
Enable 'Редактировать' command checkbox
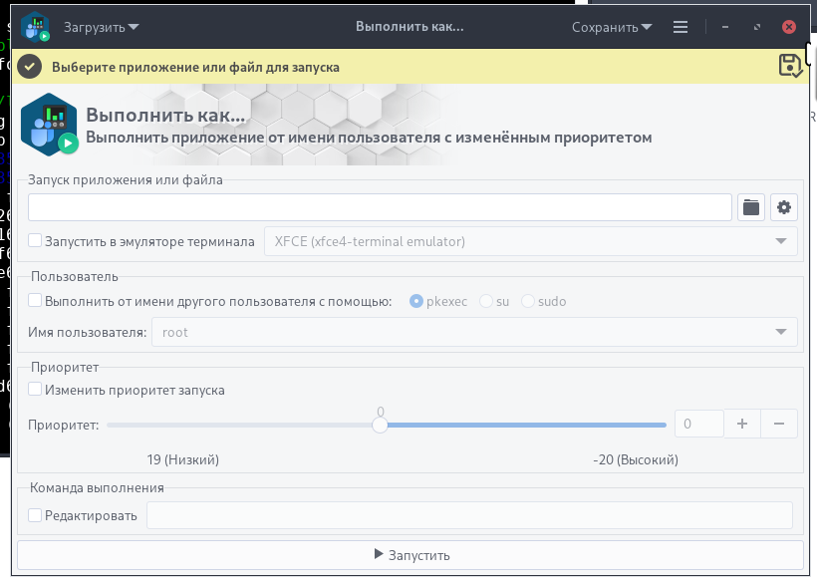point(35,515)
